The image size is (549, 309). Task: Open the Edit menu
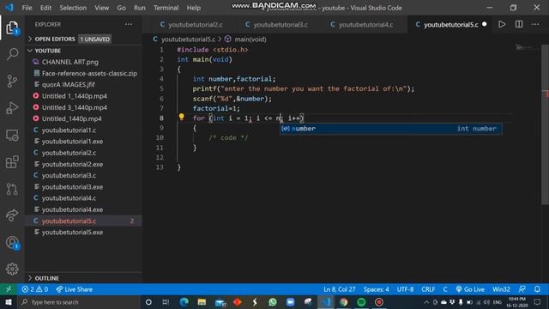[45, 8]
